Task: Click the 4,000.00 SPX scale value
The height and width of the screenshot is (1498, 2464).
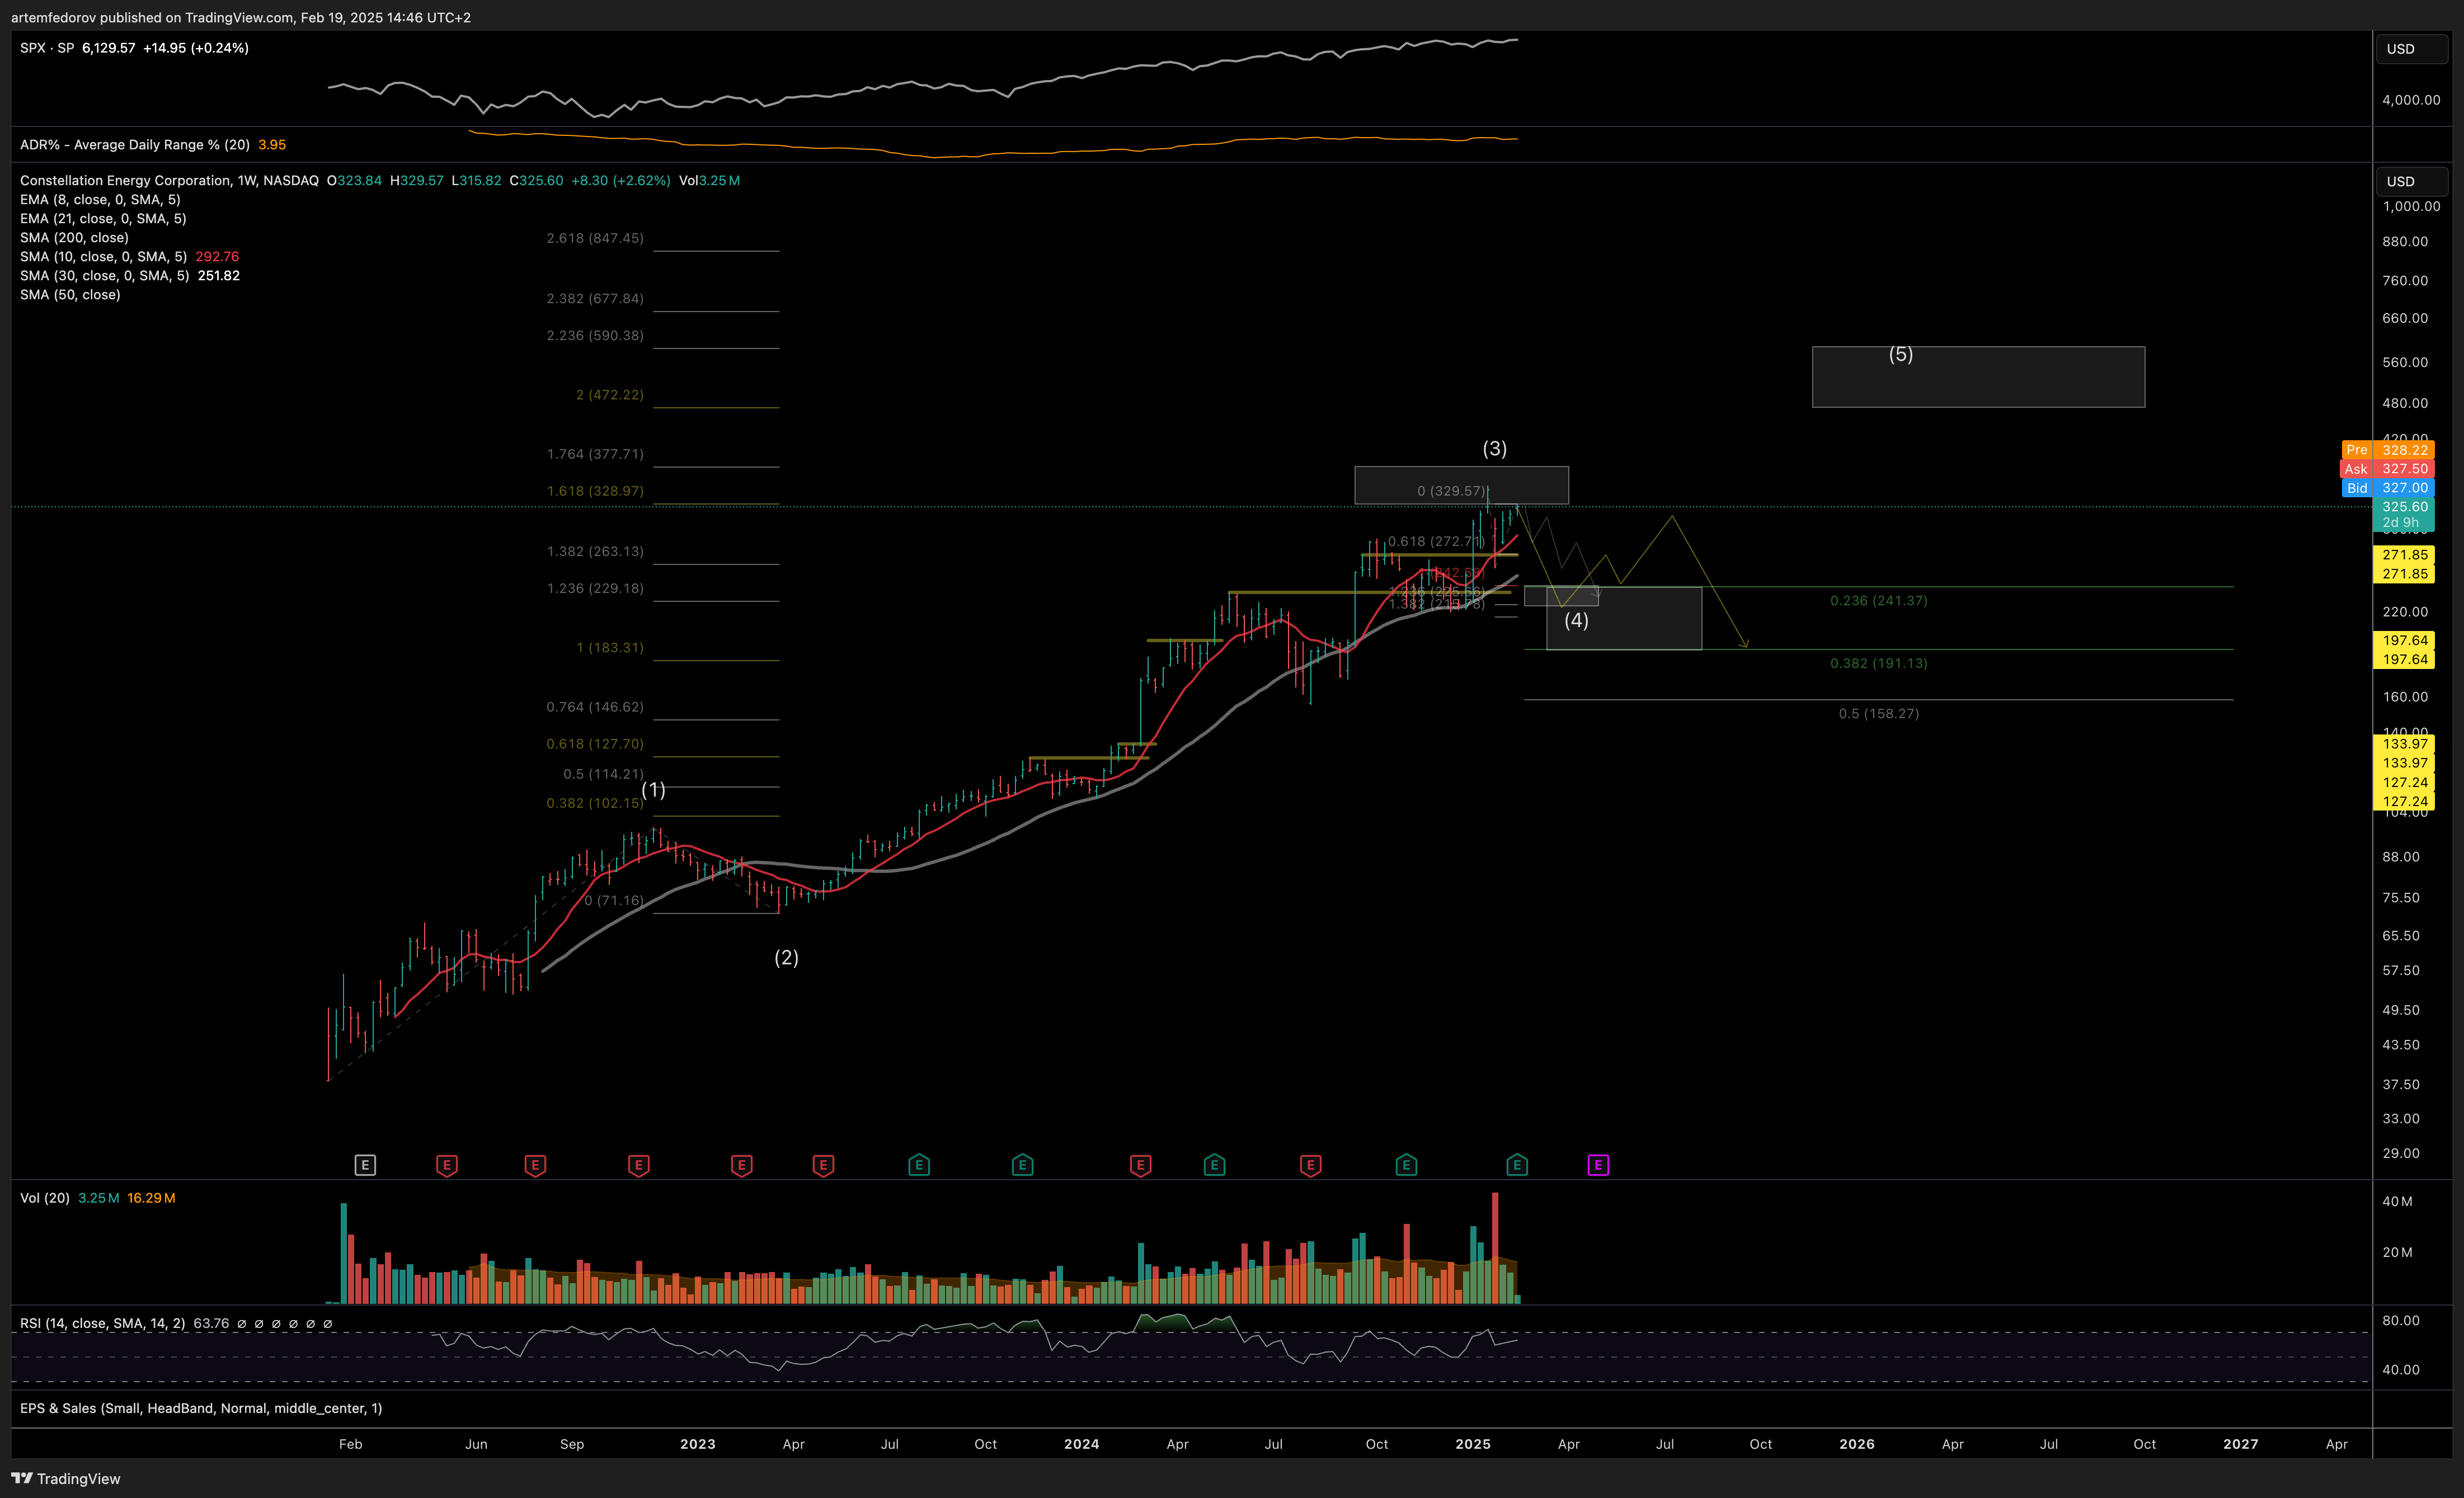Action: [2411, 100]
